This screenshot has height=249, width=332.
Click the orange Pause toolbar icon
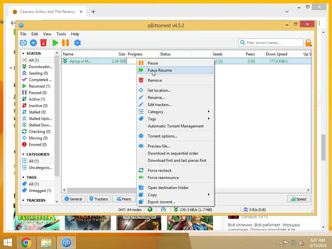(x=65, y=43)
